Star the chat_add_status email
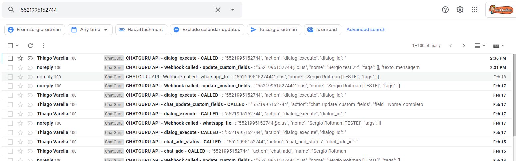 tap(20, 142)
